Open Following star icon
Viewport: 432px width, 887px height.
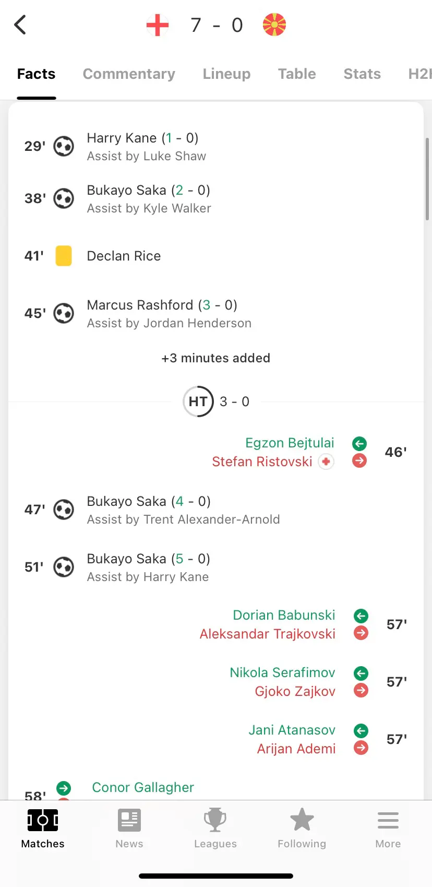pyautogui.click(x=302, y=820)
